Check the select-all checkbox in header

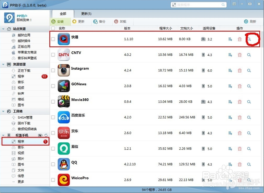(53, 28)
